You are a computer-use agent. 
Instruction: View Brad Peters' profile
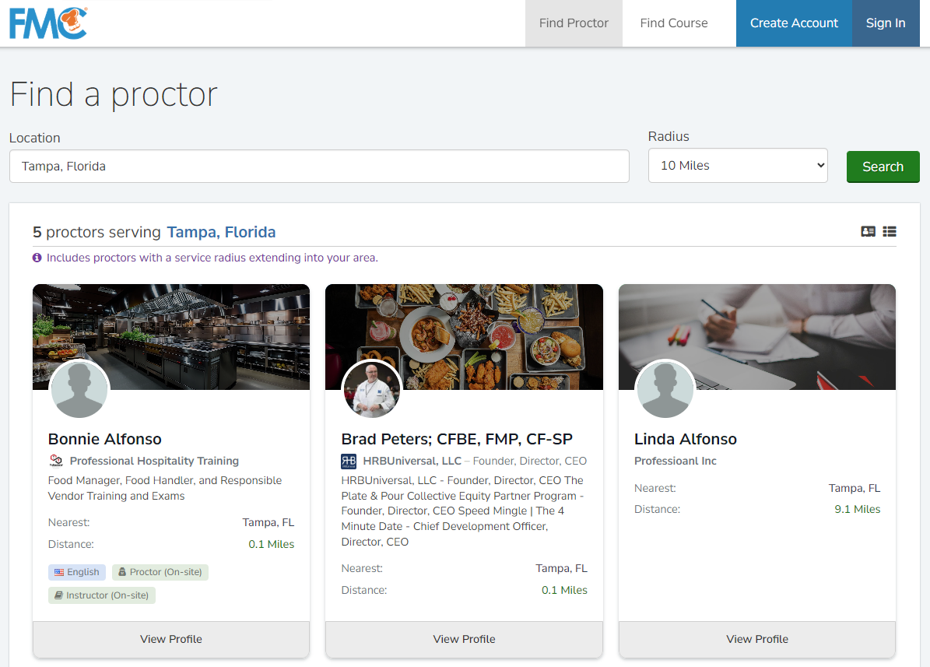tap(464, 639)
